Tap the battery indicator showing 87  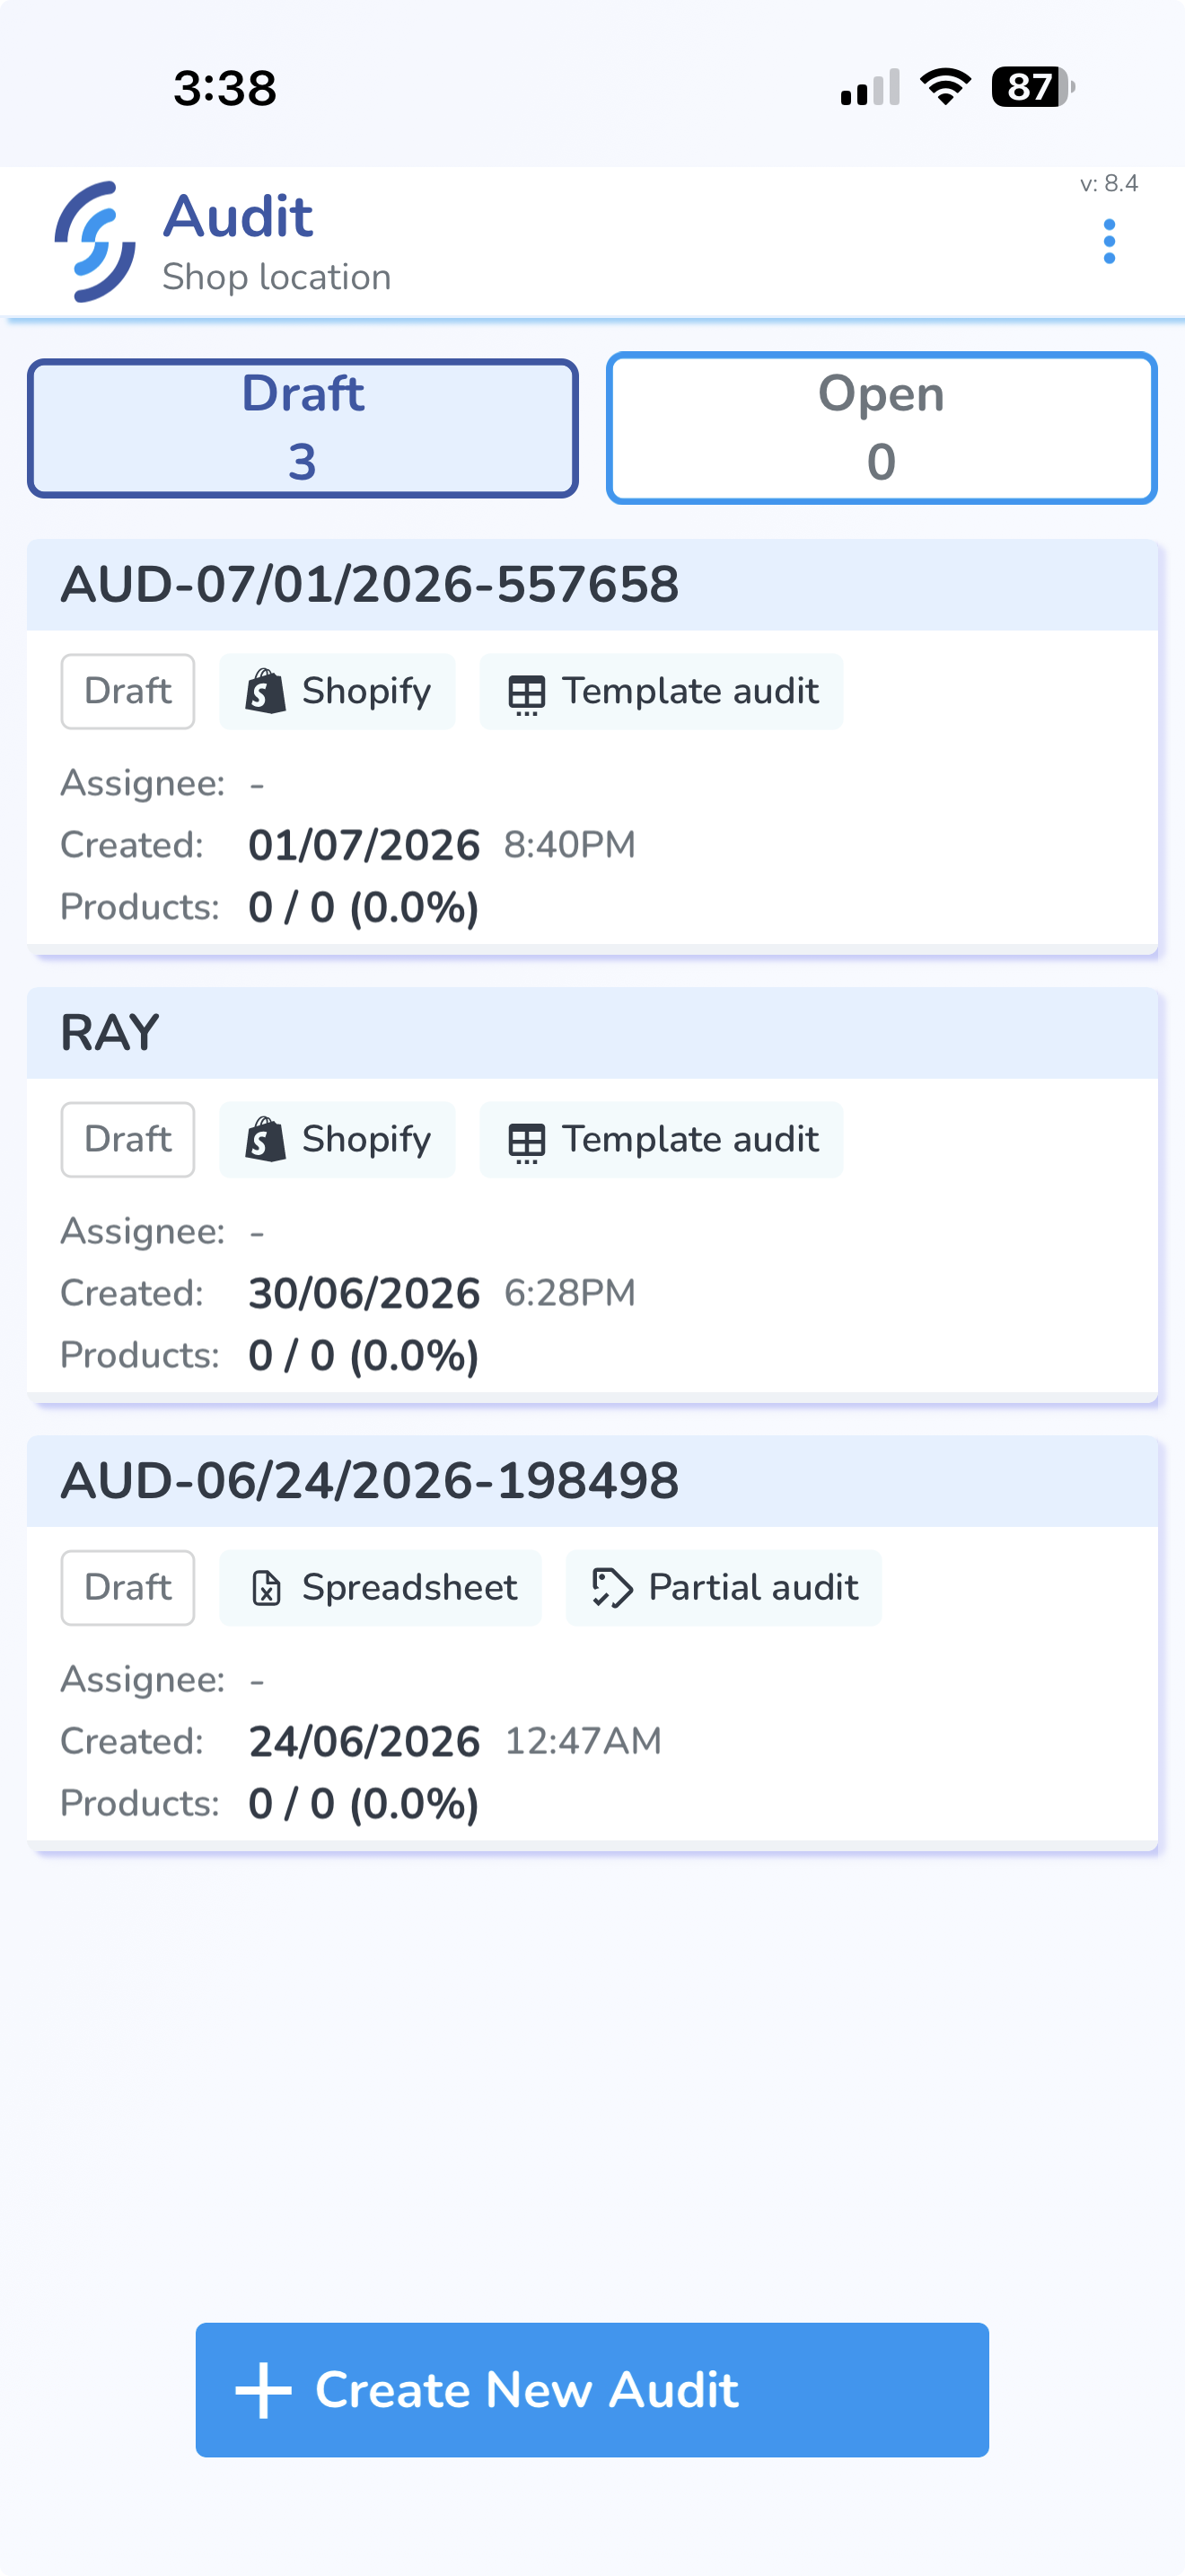(1033, 87)
